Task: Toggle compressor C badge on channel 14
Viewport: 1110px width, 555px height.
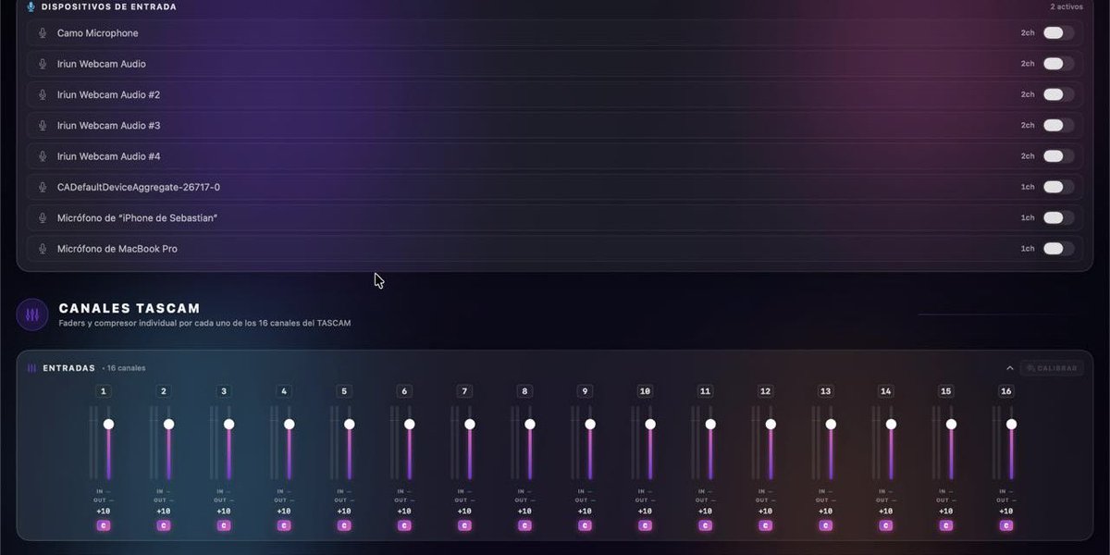Action: (x=885, y=525)
